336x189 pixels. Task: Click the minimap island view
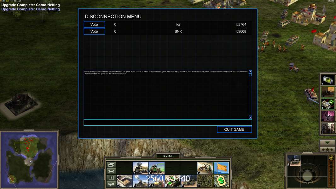click(x=29, y=159)
